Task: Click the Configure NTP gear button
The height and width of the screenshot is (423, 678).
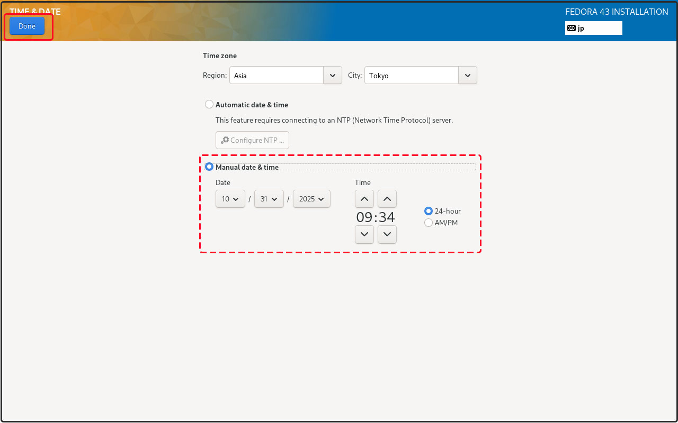Action: 252,140
